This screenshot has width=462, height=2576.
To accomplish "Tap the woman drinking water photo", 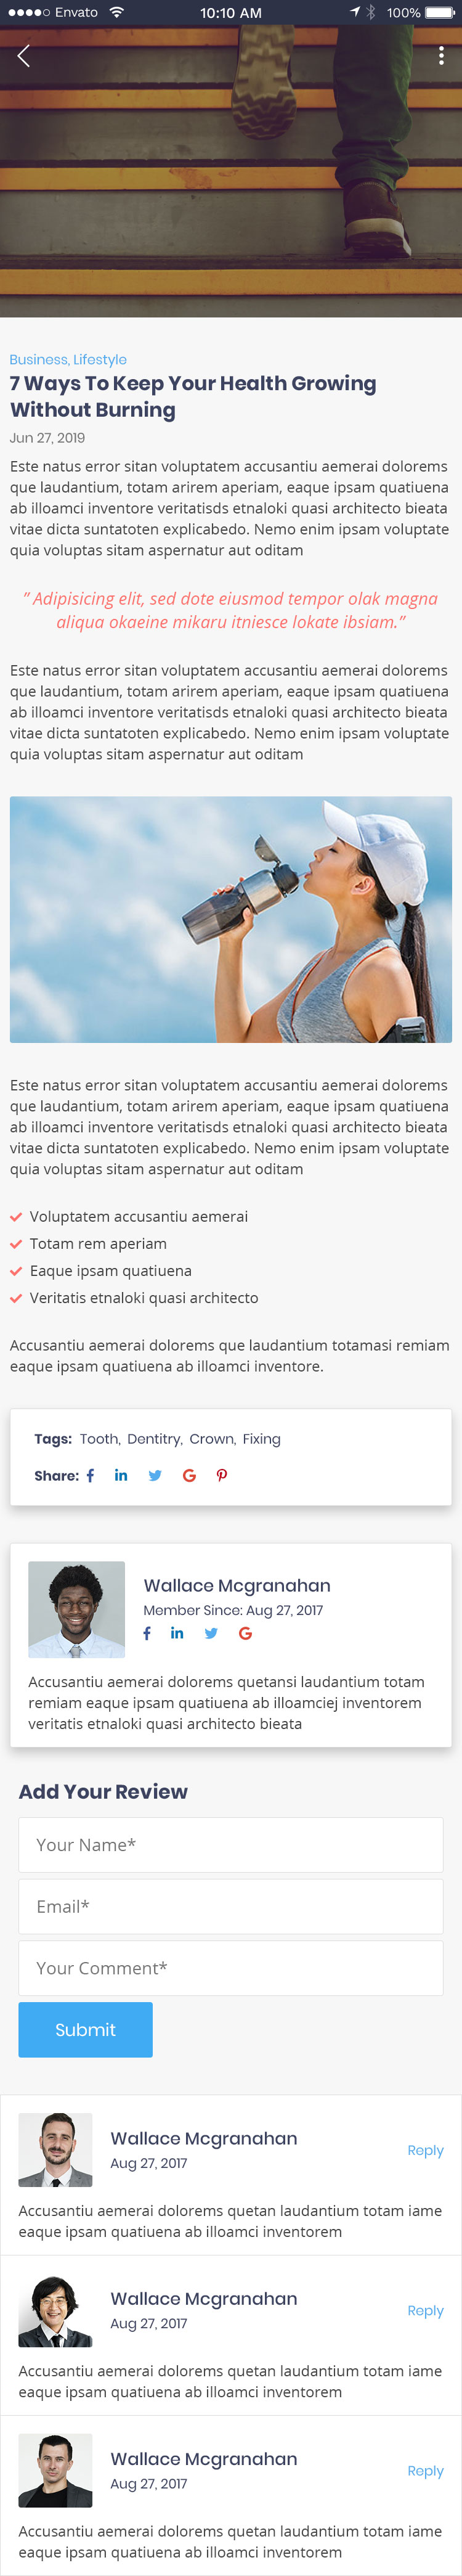I will pyautogui.click(x=231, y=919).
